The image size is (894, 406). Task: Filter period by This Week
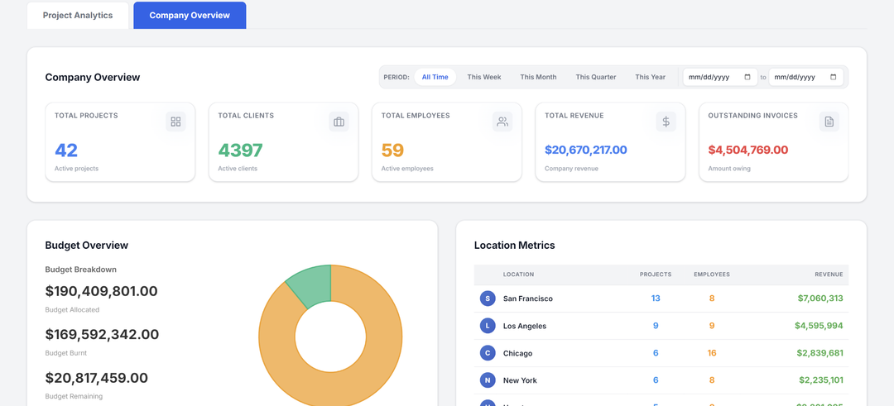484,77
